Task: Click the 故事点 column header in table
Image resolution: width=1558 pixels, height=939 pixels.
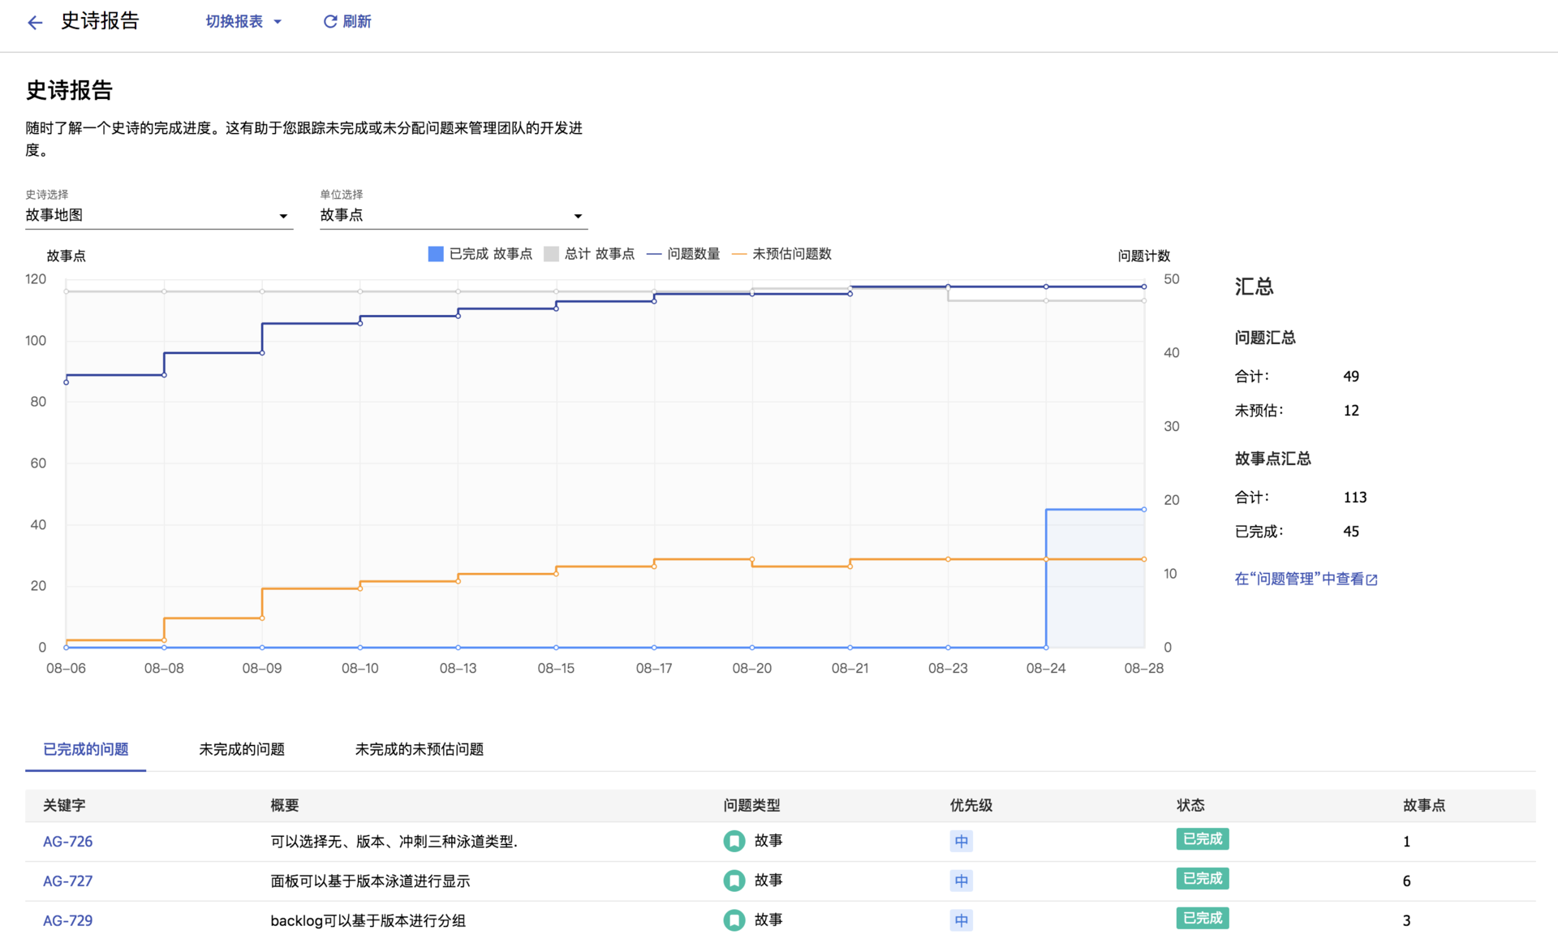Action: click(x=1424, y=805)
